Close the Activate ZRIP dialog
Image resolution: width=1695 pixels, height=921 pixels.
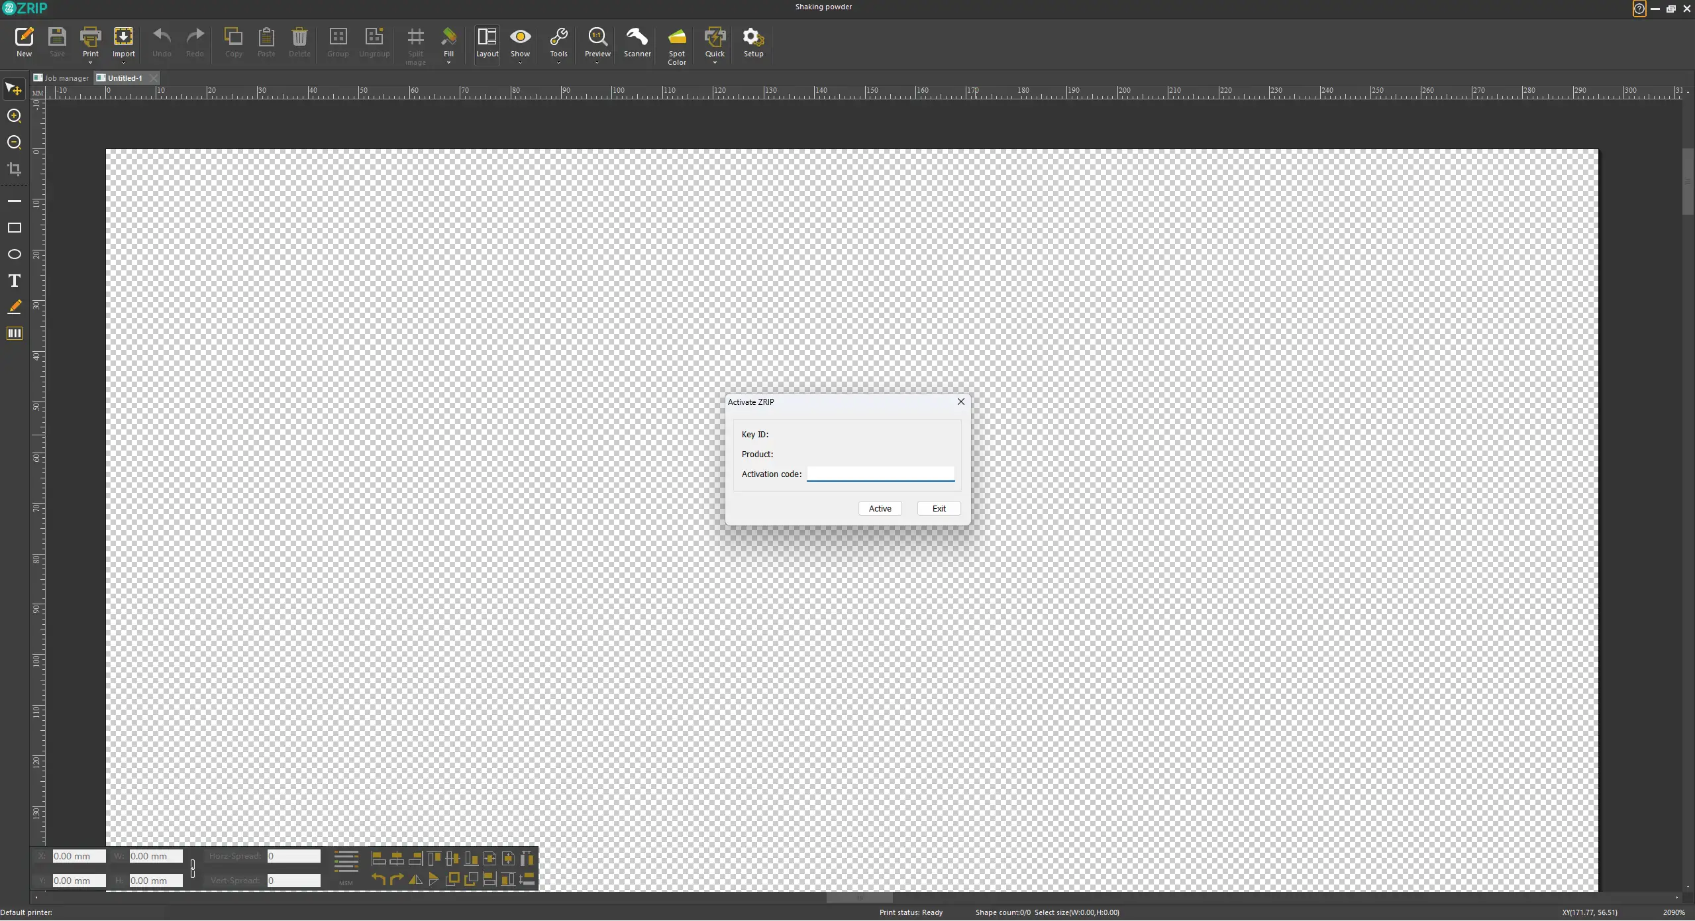960,402
